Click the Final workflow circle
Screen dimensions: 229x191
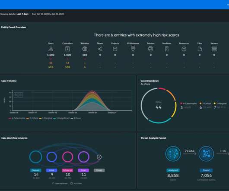click(x=83, y=157)
